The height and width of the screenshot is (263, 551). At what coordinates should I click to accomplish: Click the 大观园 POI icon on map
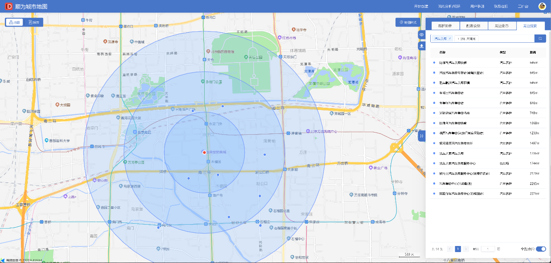tap(57, 104)
